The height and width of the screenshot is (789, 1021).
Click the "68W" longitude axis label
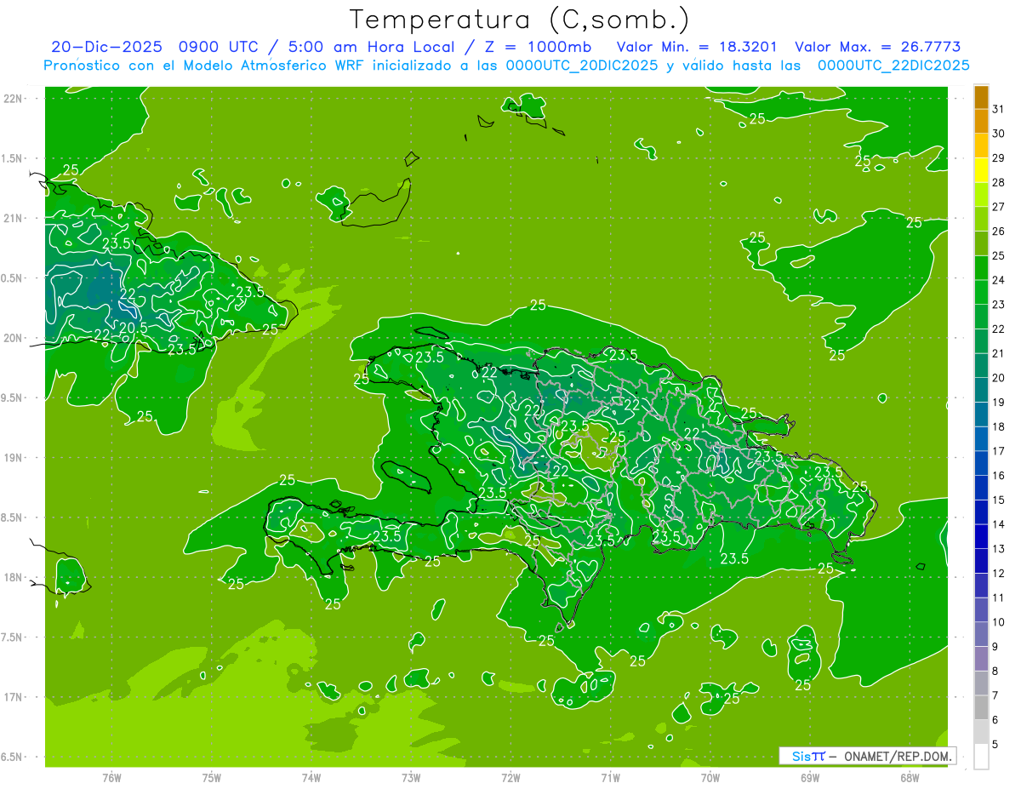pos(910,778)
